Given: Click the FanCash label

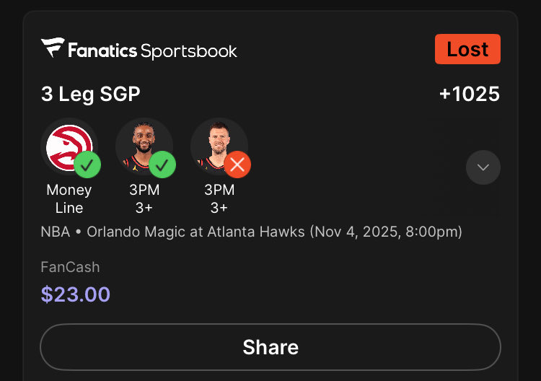Looking at the screenshot, I should 70,267.
